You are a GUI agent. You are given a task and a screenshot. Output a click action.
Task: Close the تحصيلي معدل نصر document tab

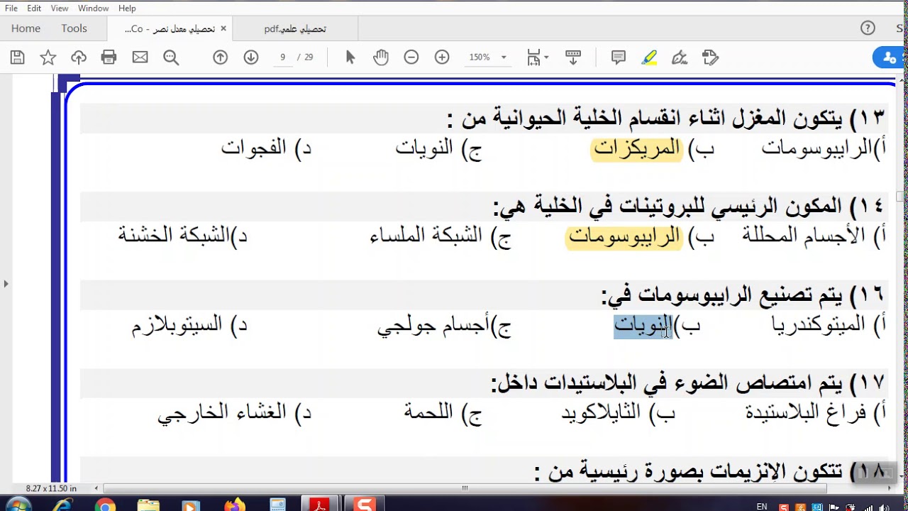coord(223,29)
